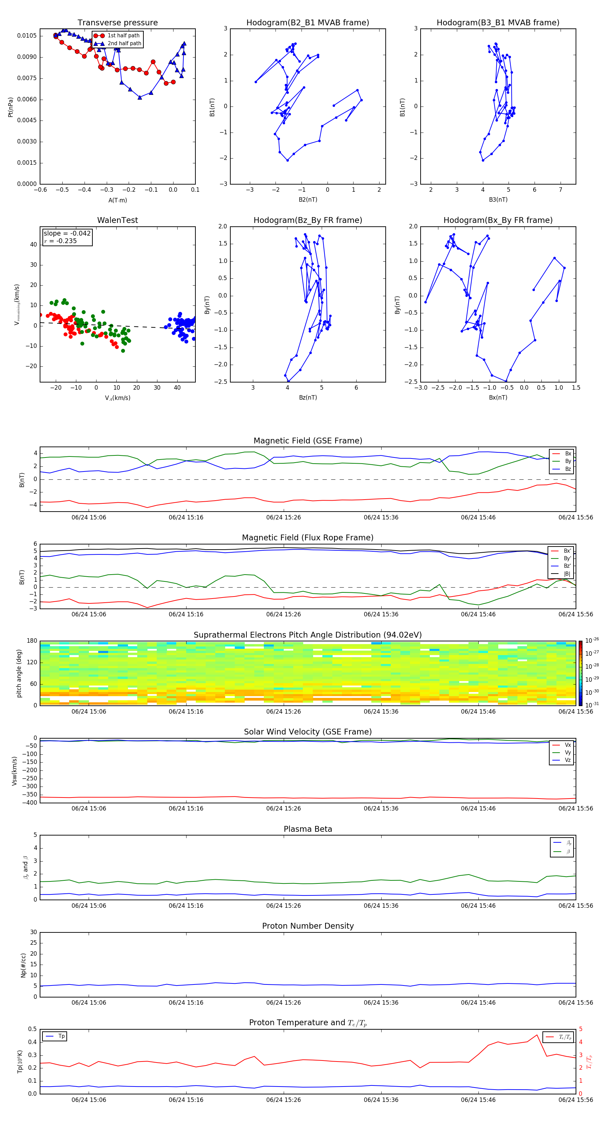Click the "Tp(10^6K)" y-axis label
Screen dimensions: 616x1130
point(20,1062)
